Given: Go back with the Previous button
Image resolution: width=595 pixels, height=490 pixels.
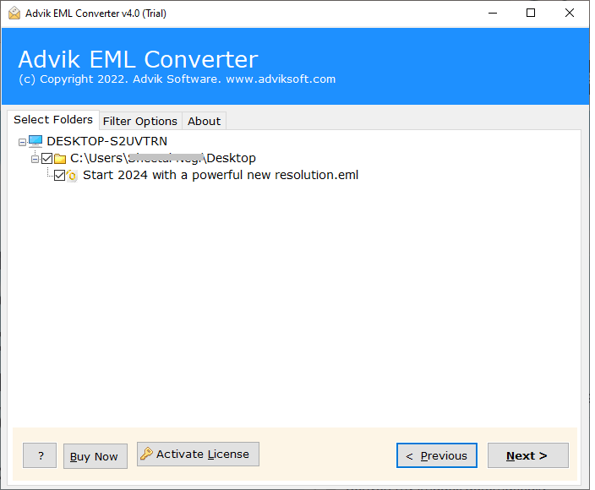Looking at the screenshot, I should tap(437, 455).
